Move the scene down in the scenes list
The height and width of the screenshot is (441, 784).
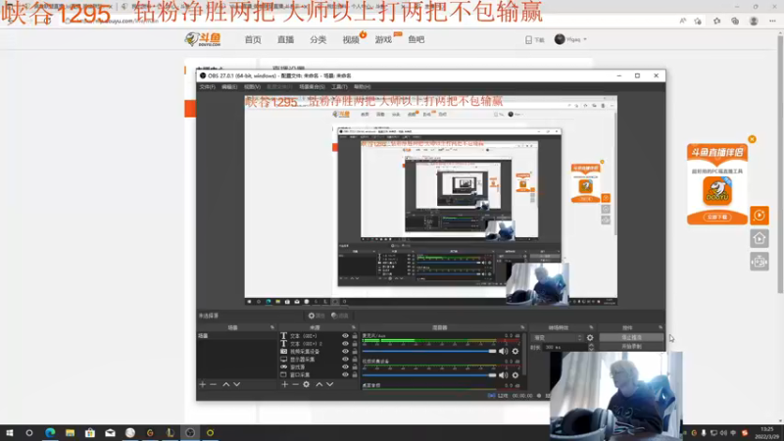[237, 384]
